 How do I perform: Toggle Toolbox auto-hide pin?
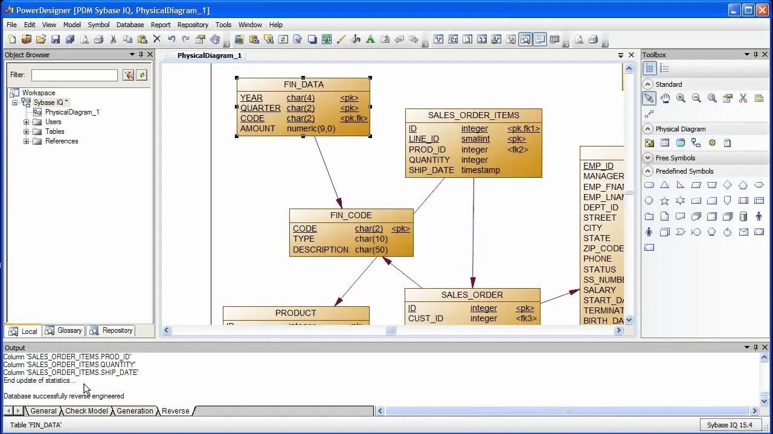pyautogui.click(x=755, y=54)
